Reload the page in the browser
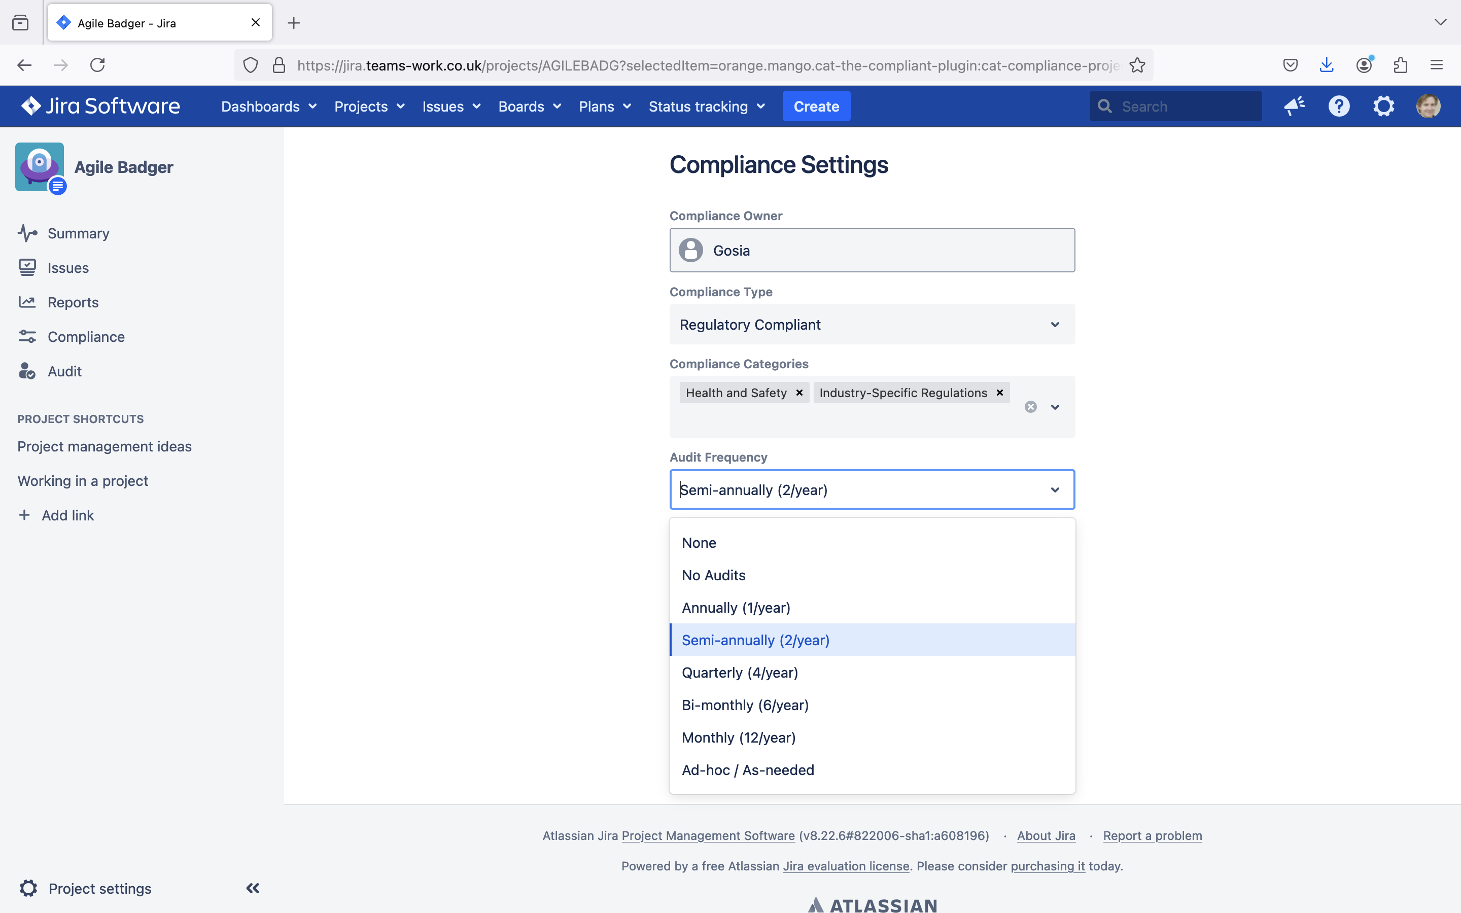This screenshot has width=1461, height=913. (x=97, y=65)
